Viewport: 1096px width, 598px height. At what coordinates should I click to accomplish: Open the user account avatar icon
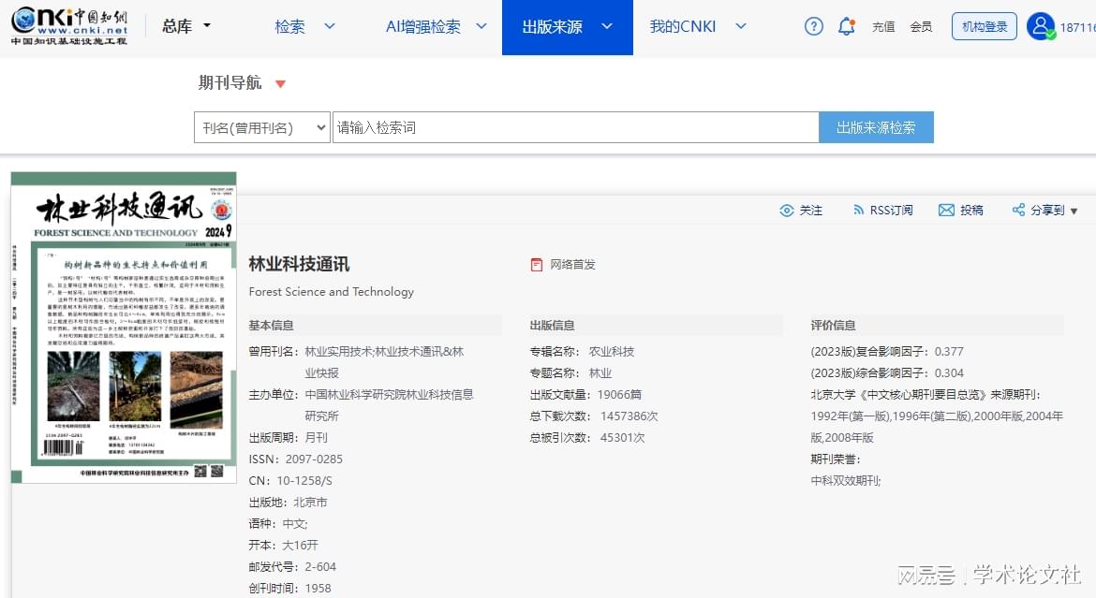point(1041,26)
